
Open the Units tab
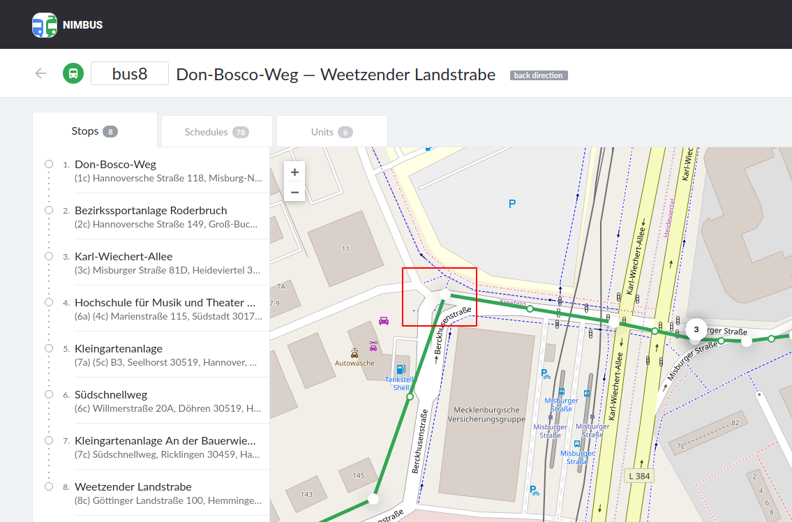[331, 132]
